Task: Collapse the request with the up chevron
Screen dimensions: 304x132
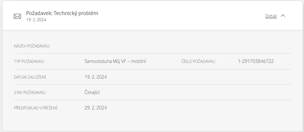Action: (283, 16)
